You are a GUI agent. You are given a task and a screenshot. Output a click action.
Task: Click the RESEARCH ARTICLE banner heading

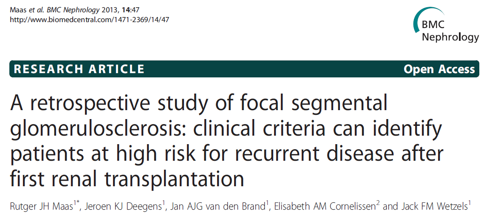(79, 69)
